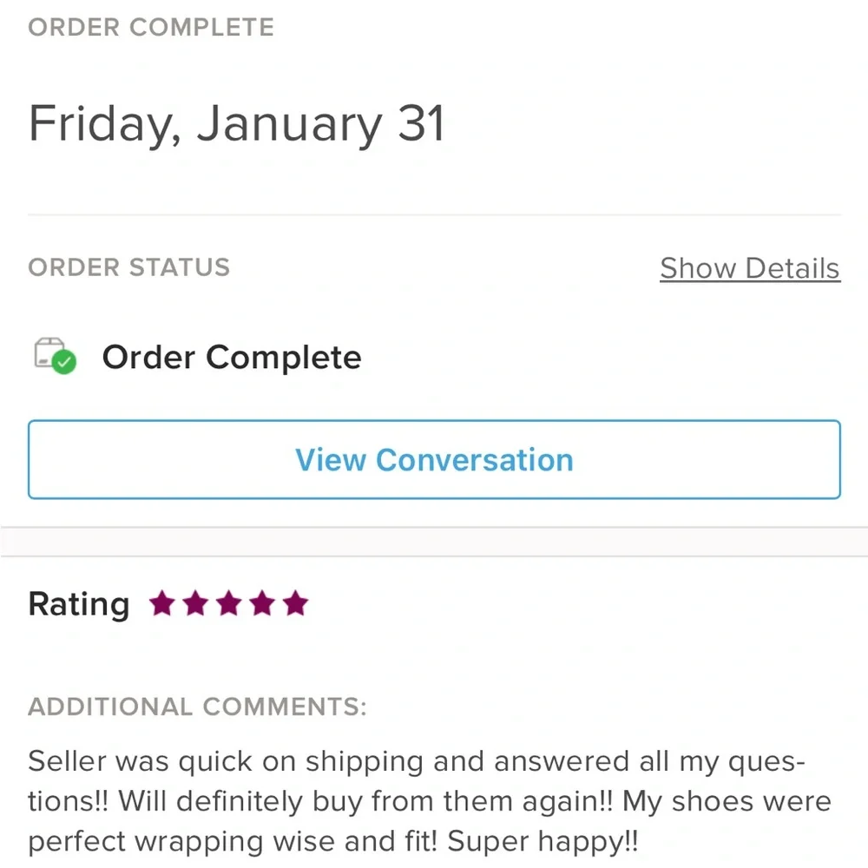The width and height of the screenshot is (868, 868).
Task: Click the ORDER STATUS section label
Action: coord(129,267)
